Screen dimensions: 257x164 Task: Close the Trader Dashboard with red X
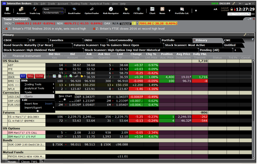254,19
